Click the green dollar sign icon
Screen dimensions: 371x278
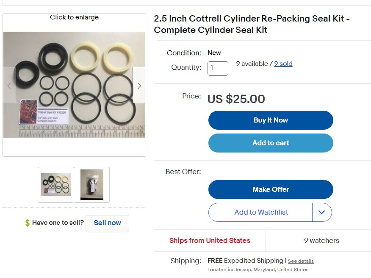[28, 223]
